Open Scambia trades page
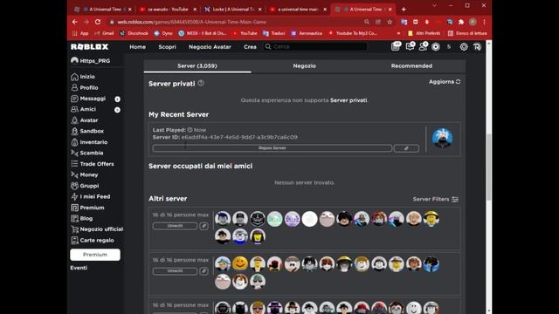The height and width of the screenshot is (314, 559). click(87, 153)
